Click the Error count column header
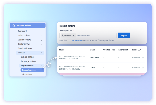This screenshot has width=156, height=105. [123, 50]
